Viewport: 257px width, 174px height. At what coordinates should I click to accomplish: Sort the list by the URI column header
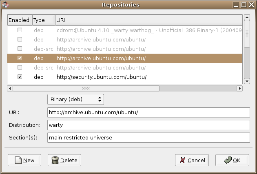148,20
